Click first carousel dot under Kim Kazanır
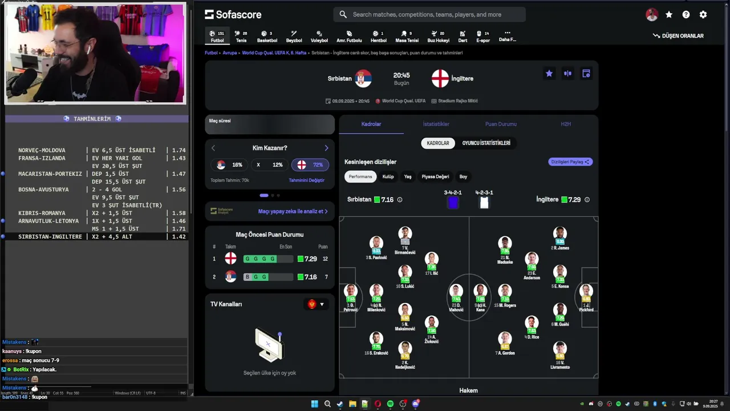Screen dimensions: 730x411 264,195
